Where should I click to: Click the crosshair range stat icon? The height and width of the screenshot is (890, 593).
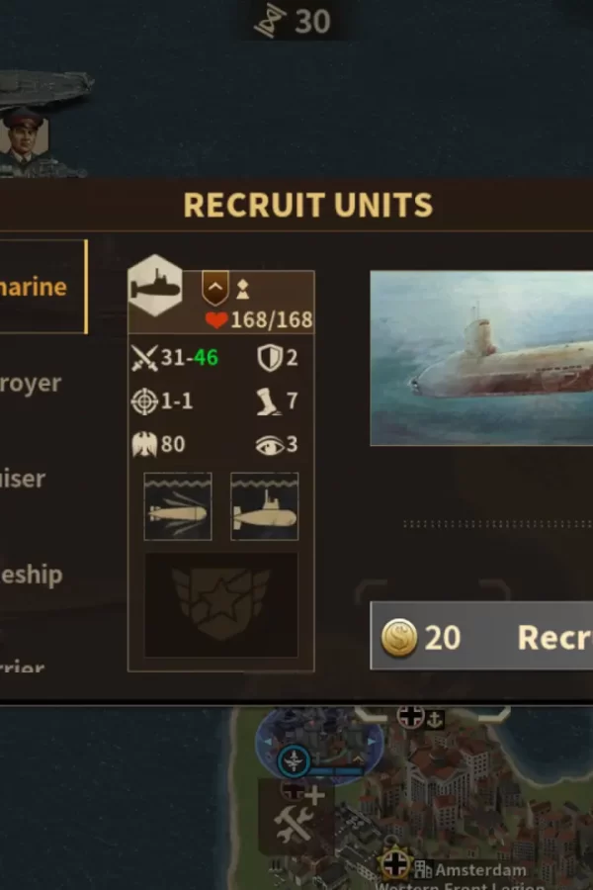[x=144, y=401]
